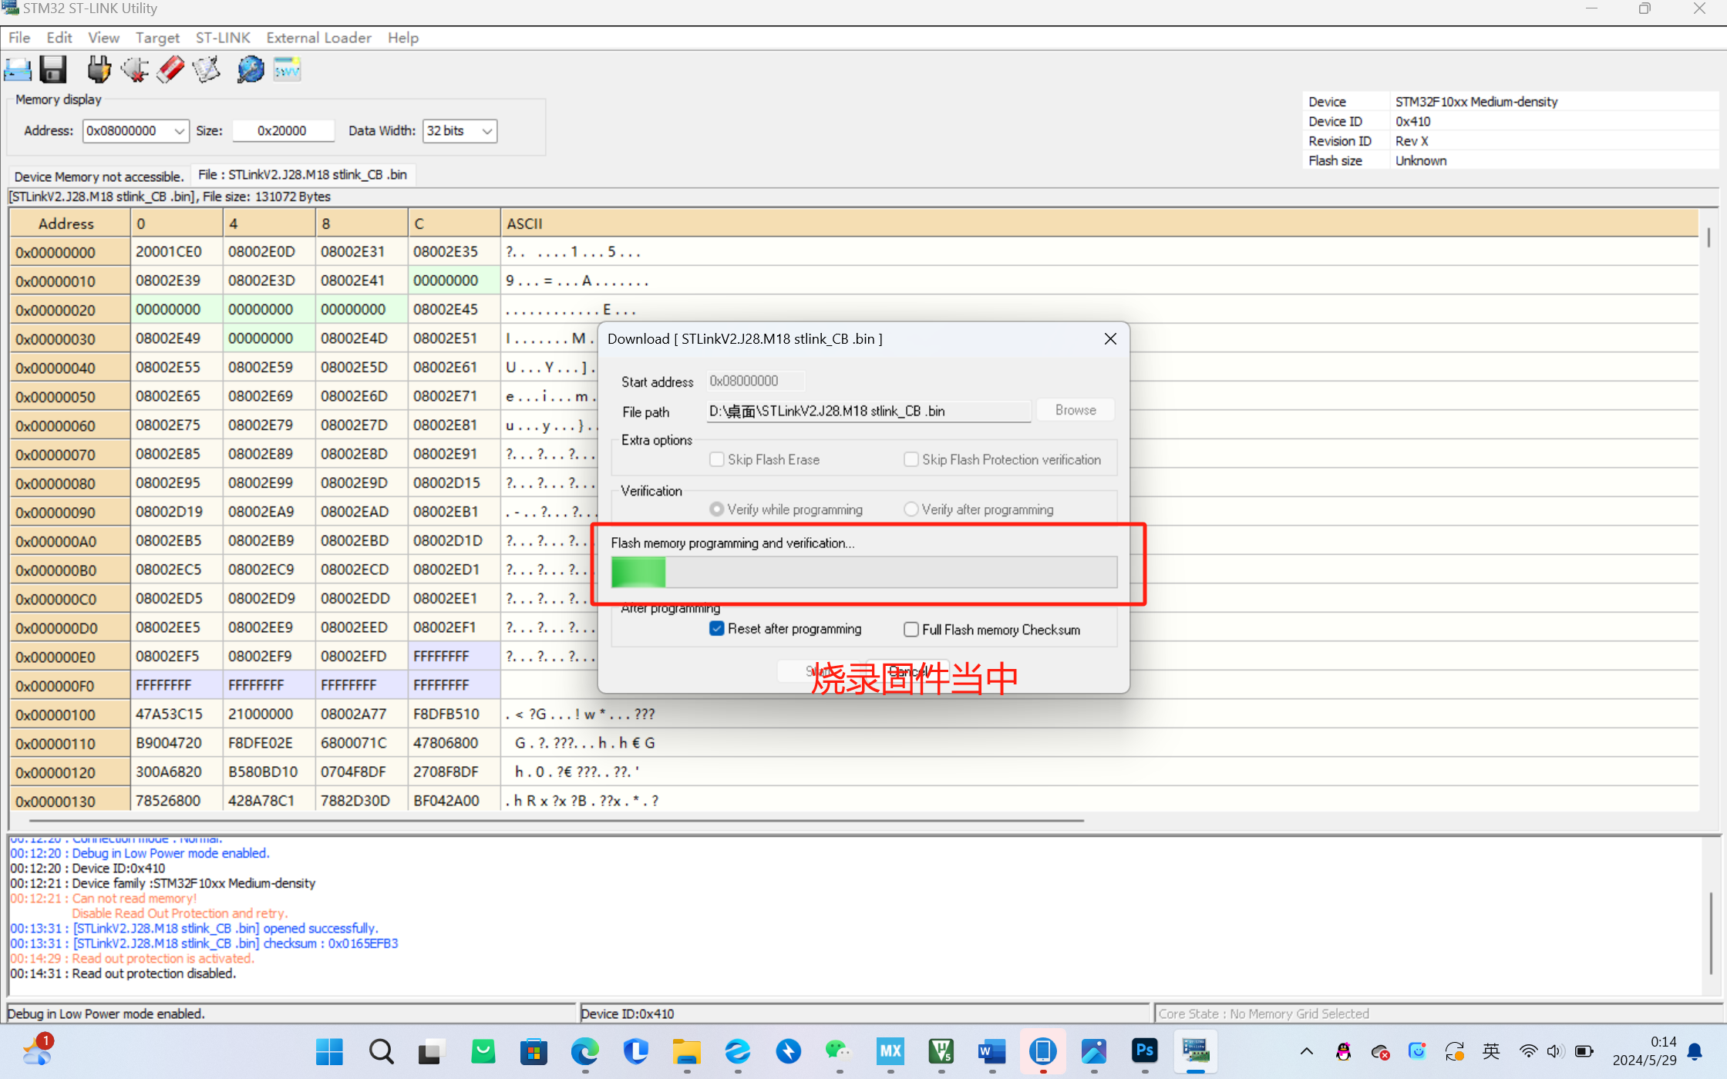Click the Full chip erase eraser icon
Viewport: 1727px width, 1079px height.
click(x=170, y=70)
